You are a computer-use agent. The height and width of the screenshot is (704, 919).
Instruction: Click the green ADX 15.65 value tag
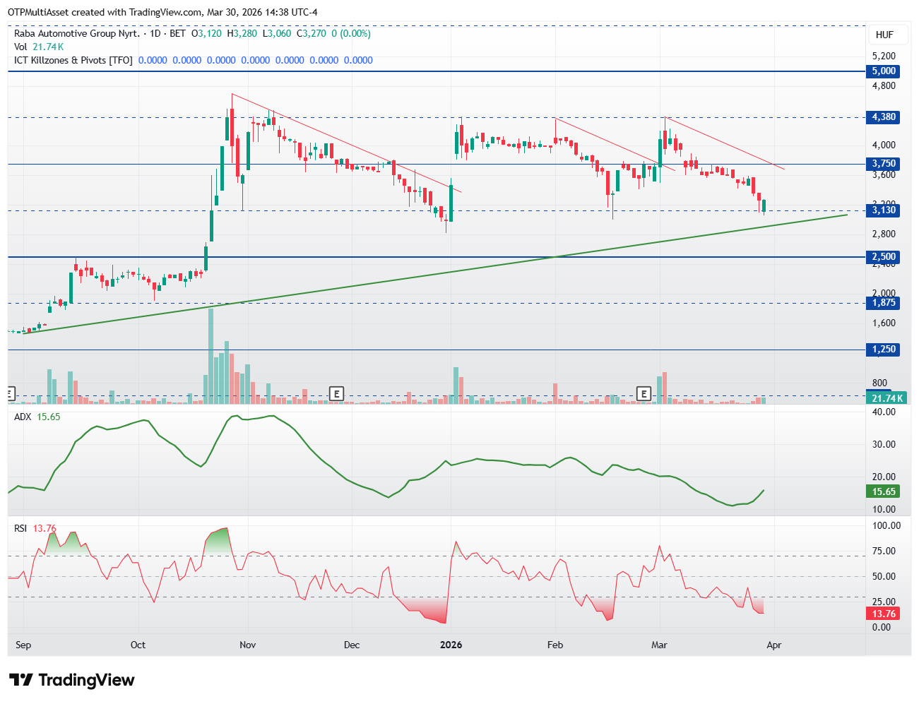click(x=883, y=491)
